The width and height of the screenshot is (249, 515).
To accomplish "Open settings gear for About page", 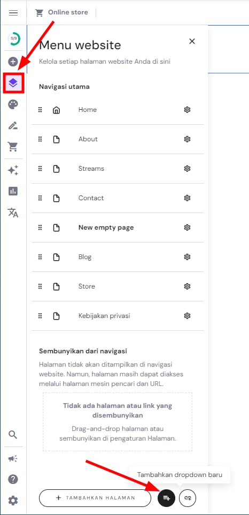I will pyautogui.click(x=187, y=139).
